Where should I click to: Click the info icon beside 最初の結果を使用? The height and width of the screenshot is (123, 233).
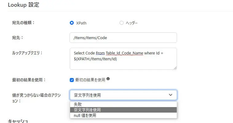pyautogui.click(x=108, y=79)
